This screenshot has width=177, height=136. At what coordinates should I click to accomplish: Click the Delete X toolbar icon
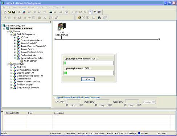click(85, 12)
